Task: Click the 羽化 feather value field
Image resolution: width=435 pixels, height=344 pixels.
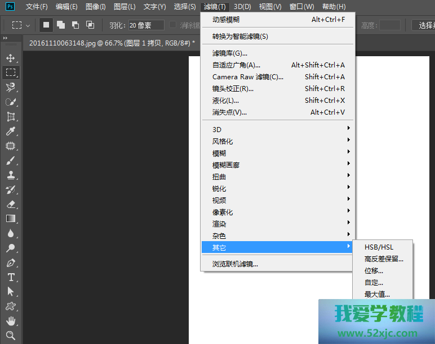Action: click(x=145, y=25)
